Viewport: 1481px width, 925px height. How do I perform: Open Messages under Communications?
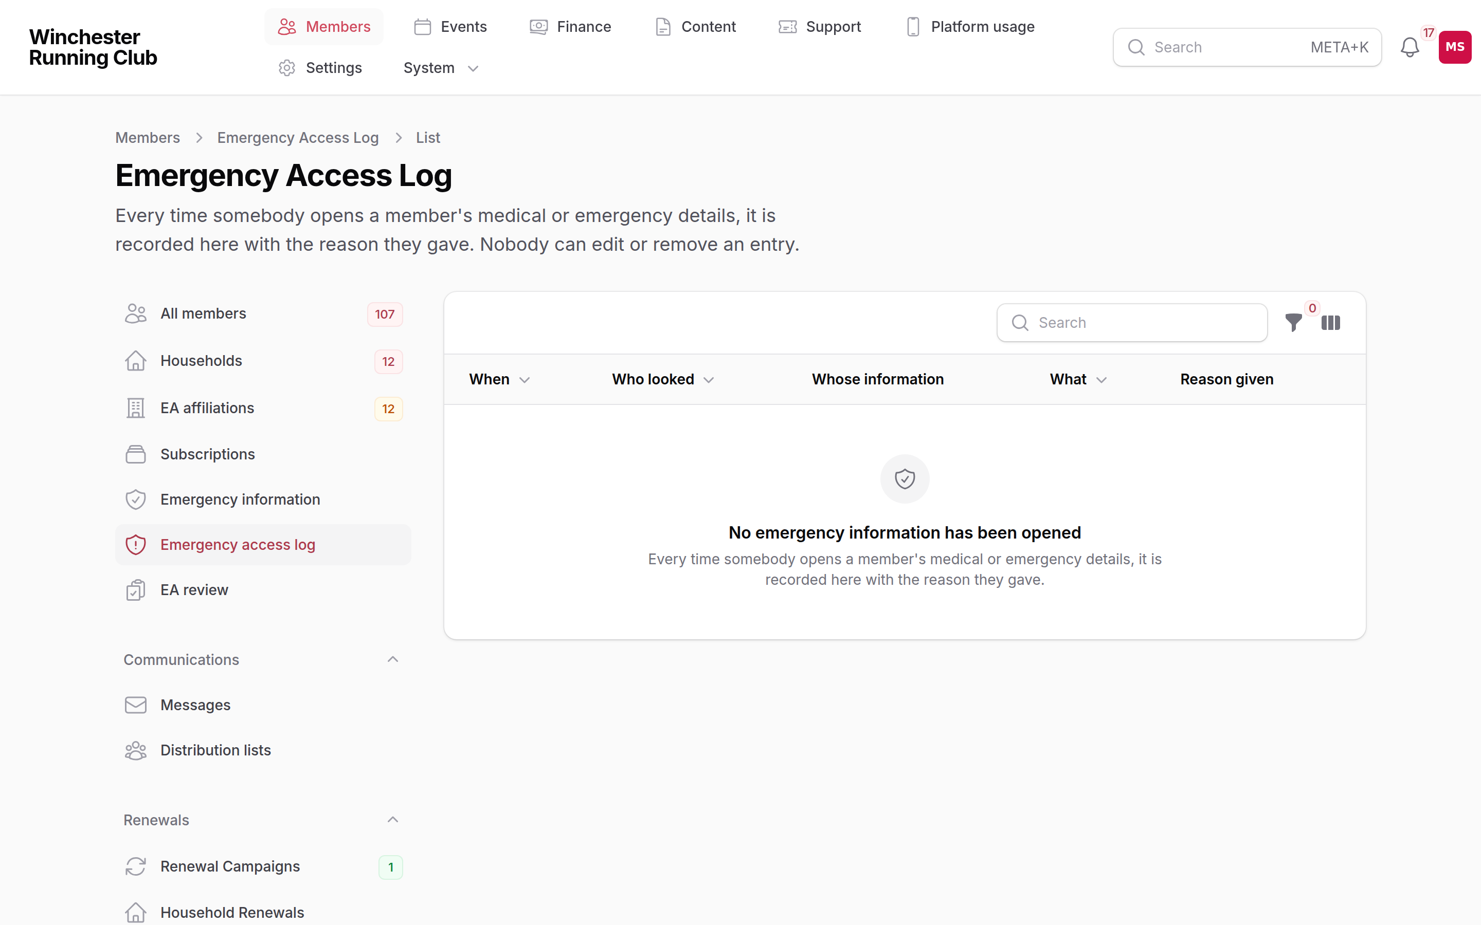tap(263, 705)
